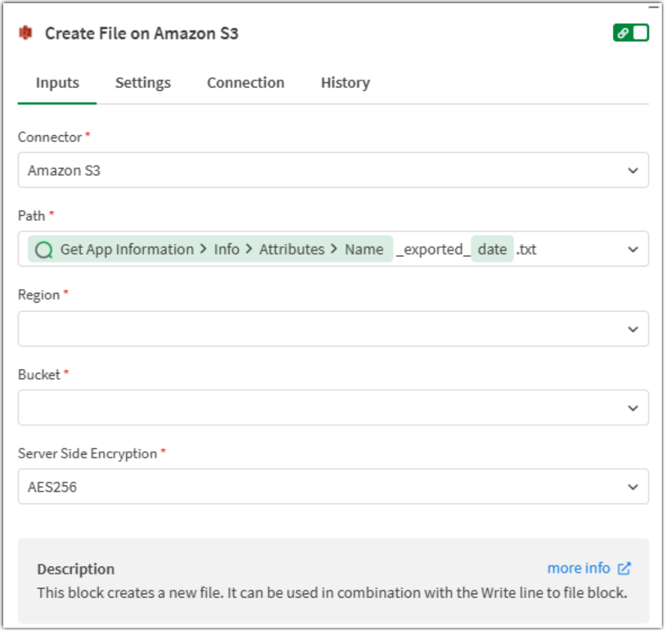Switch to the Settings tab
665x631 pixels.
click(142, 82)
